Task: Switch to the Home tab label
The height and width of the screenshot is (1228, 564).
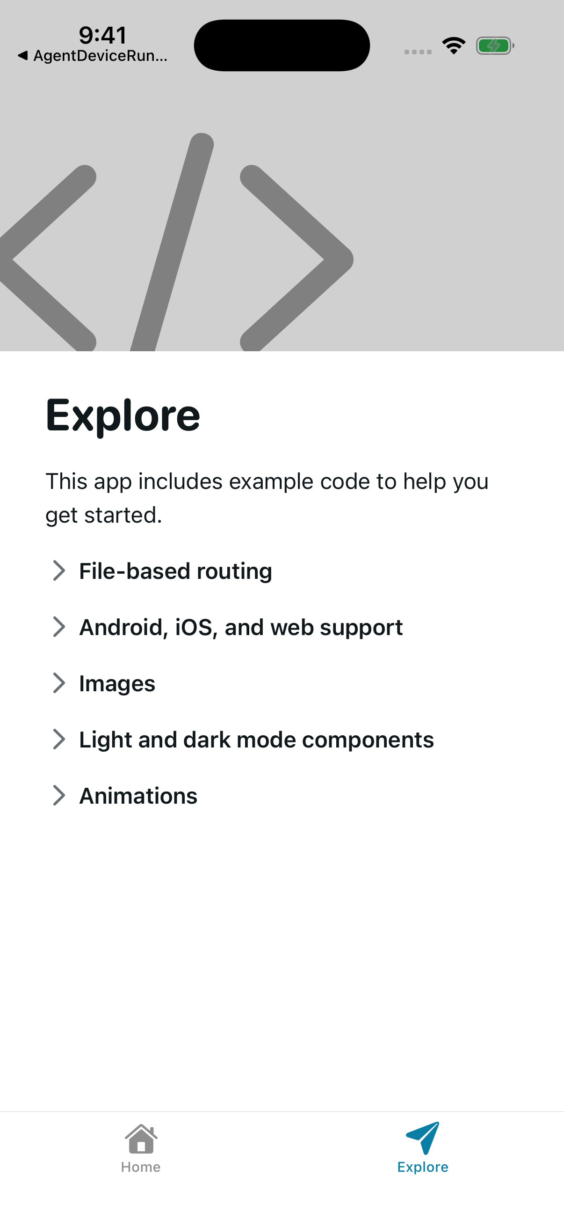Action: (141, 1167)
